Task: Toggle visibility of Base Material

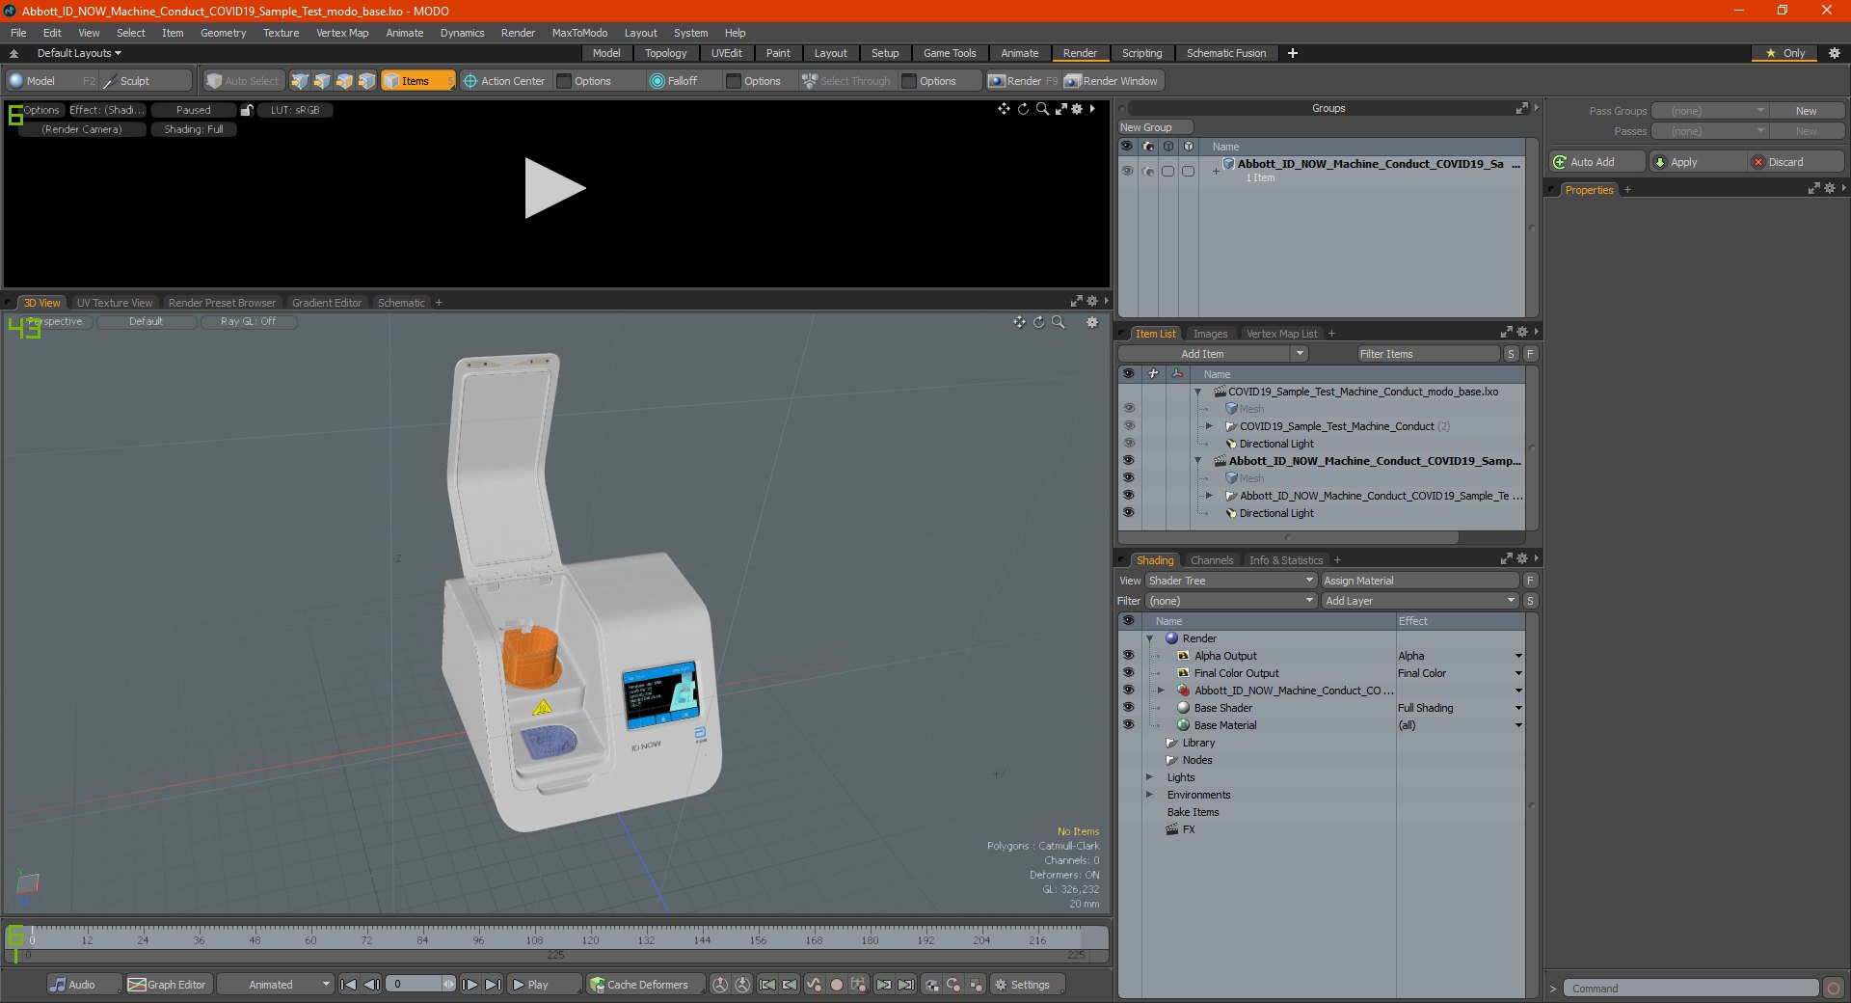Action: 1128,725
